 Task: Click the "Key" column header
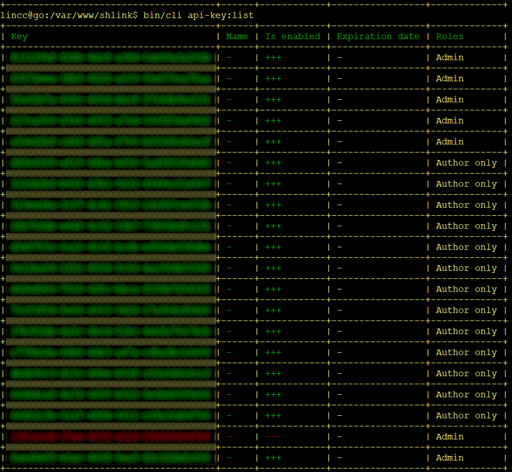[19, 36]
